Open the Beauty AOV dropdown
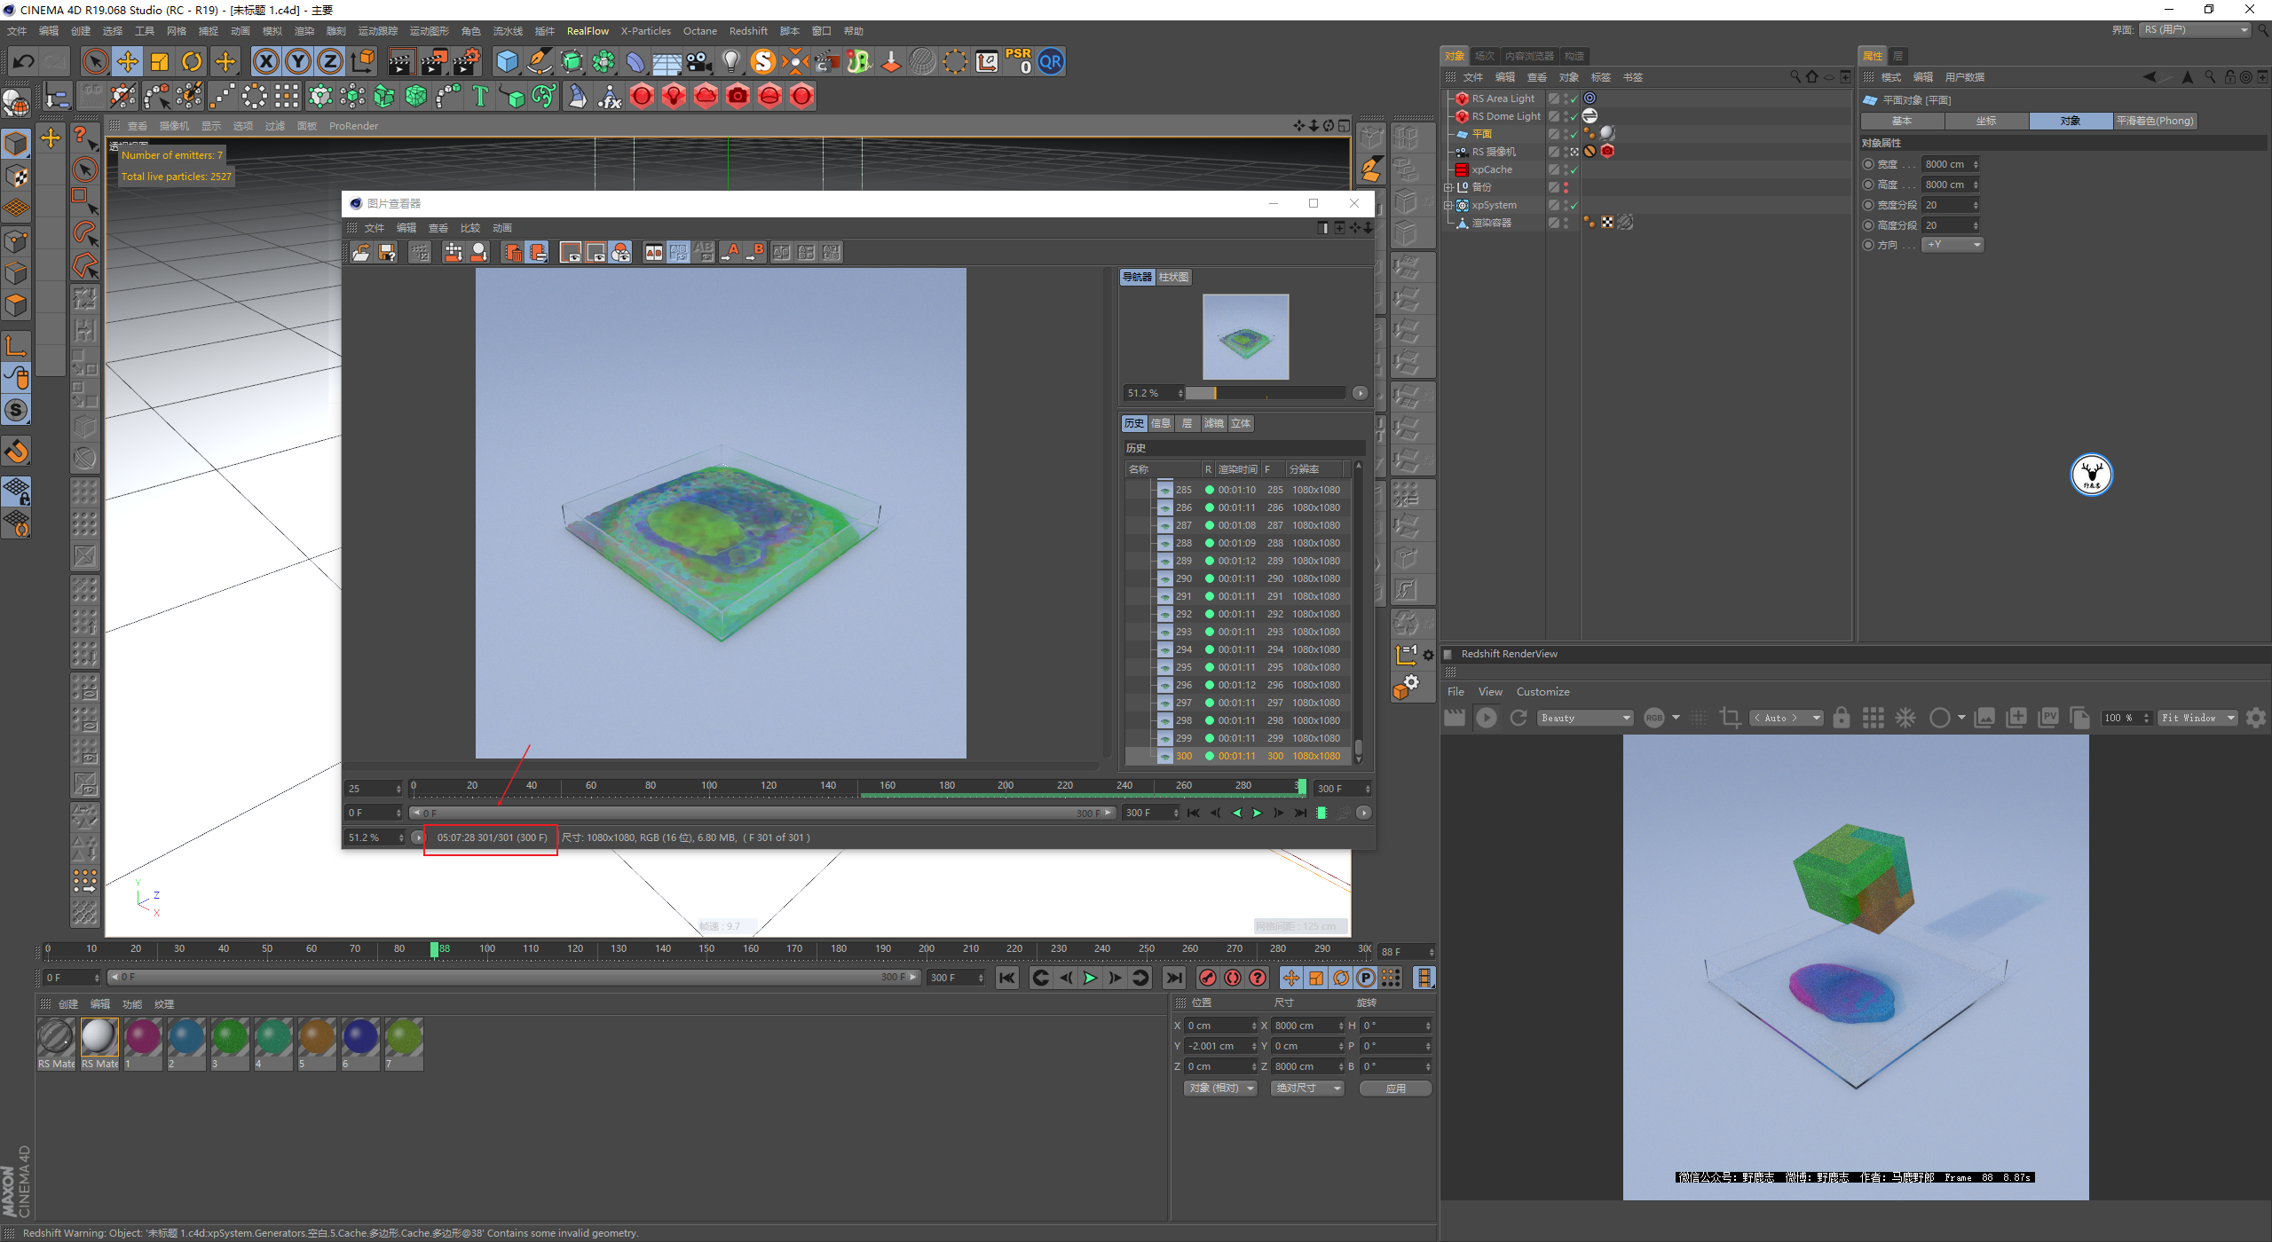 (x=1586, y=718)
